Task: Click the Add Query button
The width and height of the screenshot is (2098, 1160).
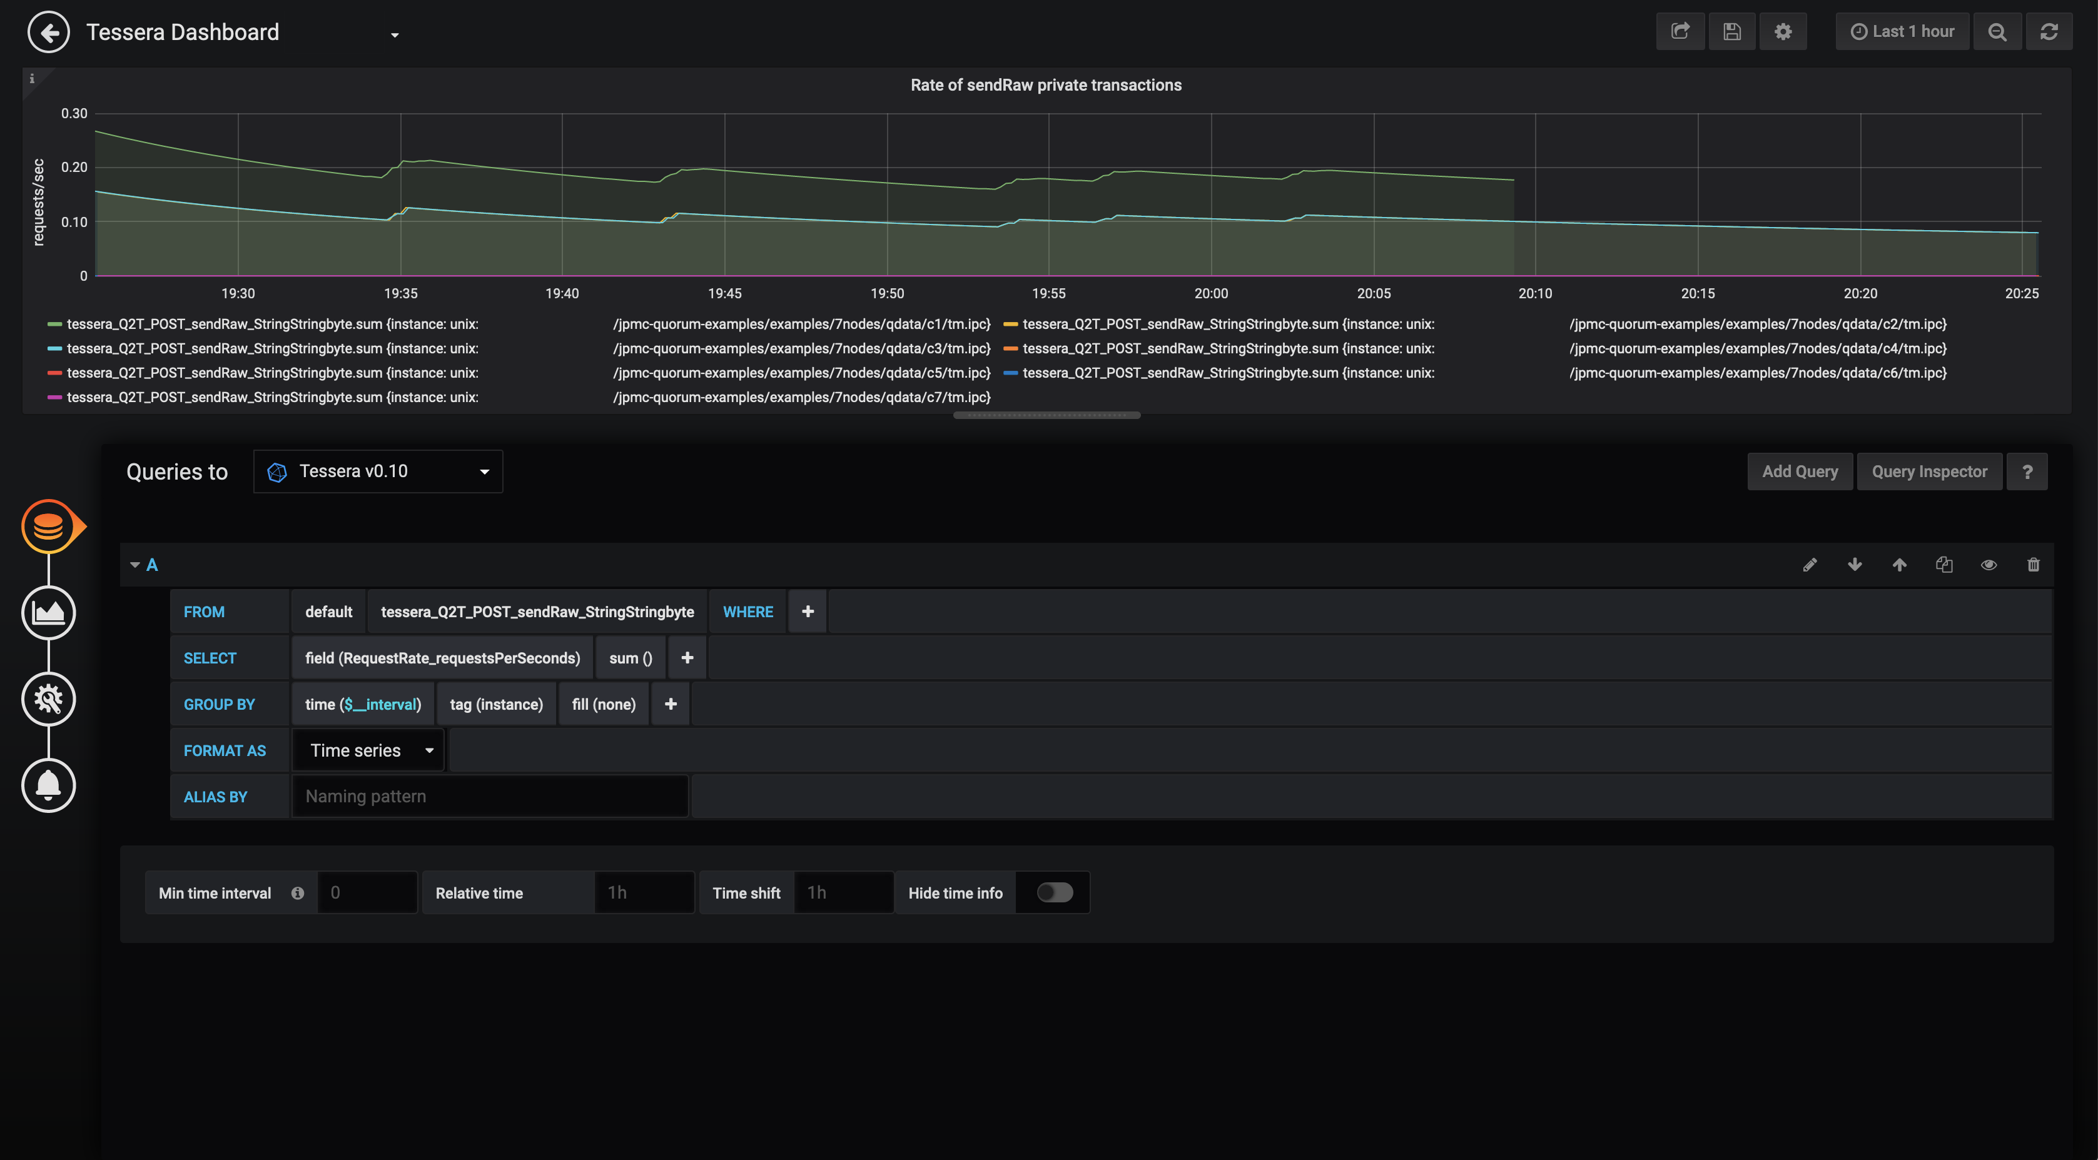Action: pyautogui.click(x=1800, y=472)
